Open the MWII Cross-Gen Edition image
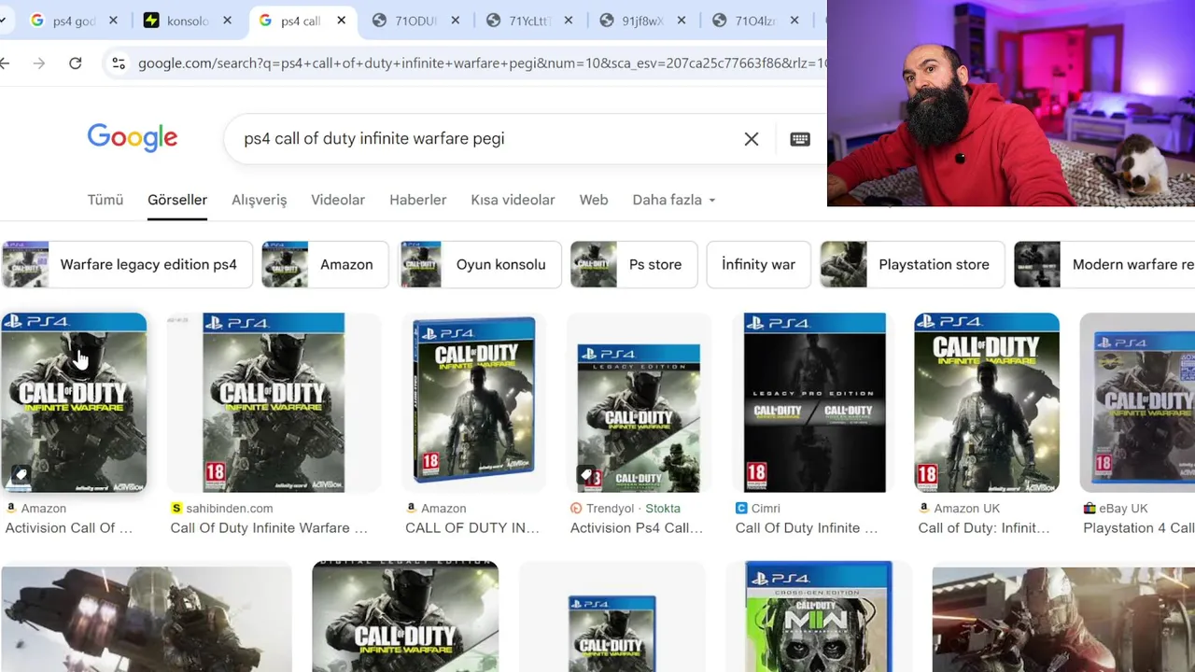The height and width of the screenshot is (672, 1195). [x=819, y=616]
